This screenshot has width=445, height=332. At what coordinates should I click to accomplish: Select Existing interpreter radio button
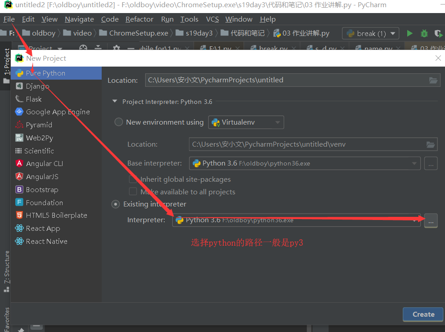[x=116, y=204]
